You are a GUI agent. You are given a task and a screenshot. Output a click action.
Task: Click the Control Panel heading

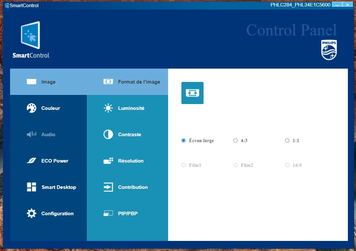coord(291,30)
